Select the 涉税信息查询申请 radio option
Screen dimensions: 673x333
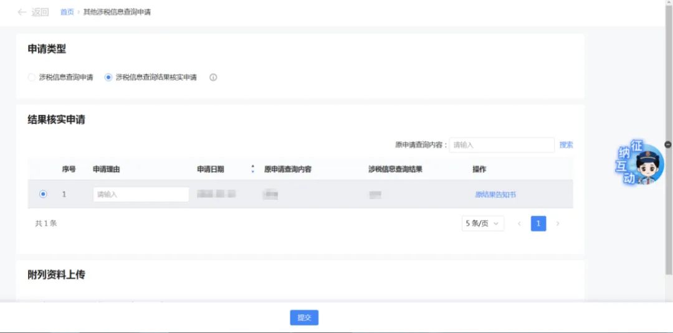pyautogui.click(x=32, y=78)
